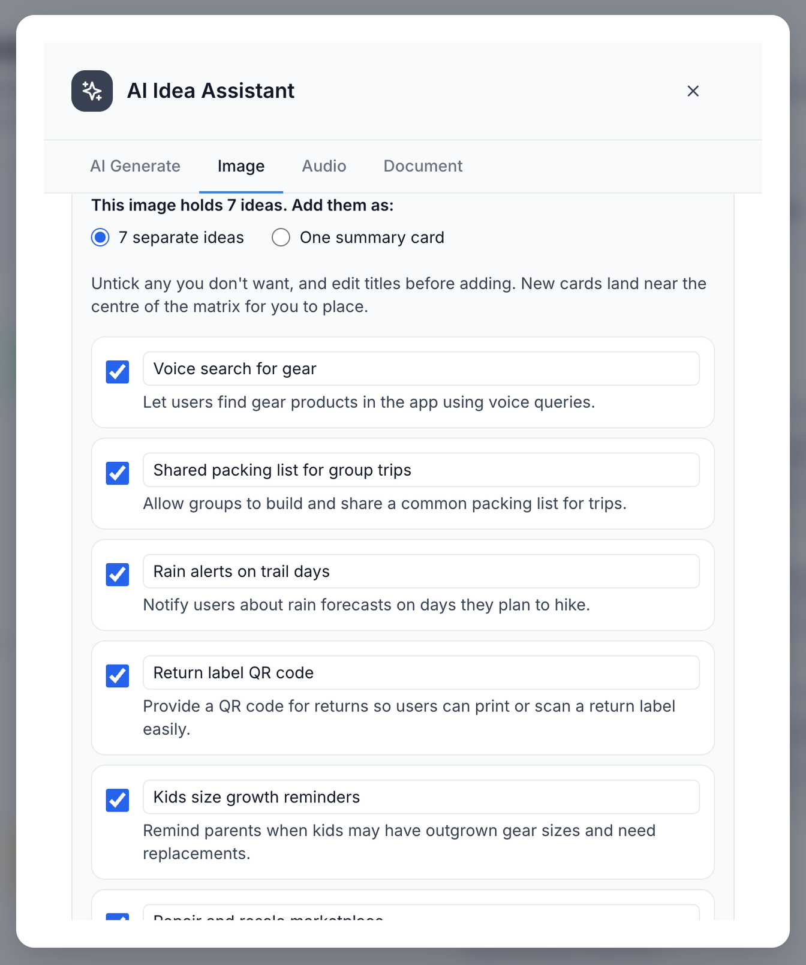Screen dimensions: 806x965
Task: Click the description 'Allow groups to build and share'
Action: (384, 504)
